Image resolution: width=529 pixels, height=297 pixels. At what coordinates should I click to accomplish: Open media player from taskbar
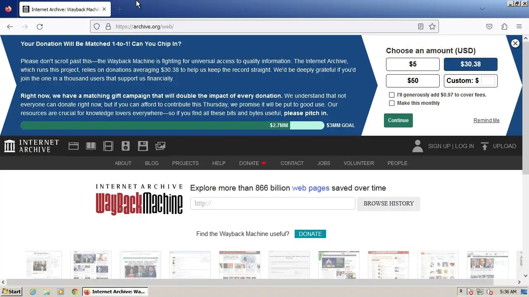(x=61, y=292)
